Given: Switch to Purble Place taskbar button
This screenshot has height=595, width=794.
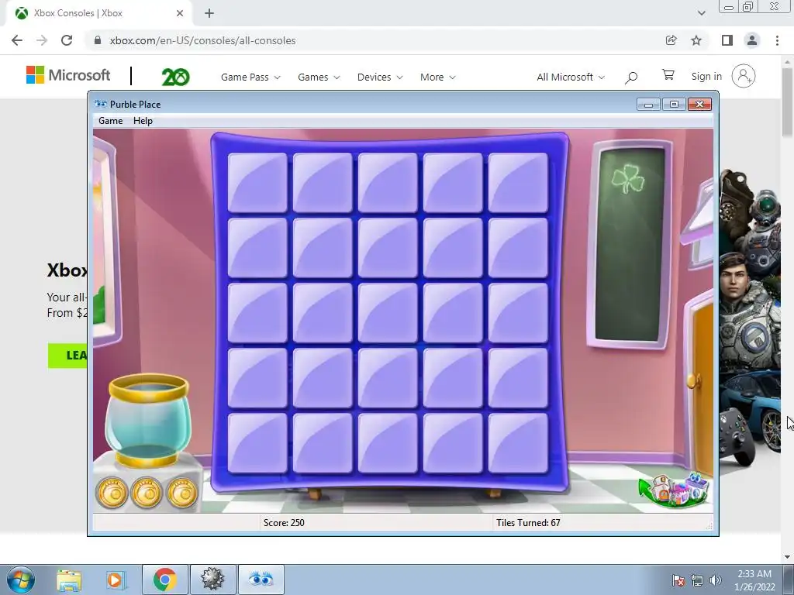Looking at the screenshot, I should [261, 580].
